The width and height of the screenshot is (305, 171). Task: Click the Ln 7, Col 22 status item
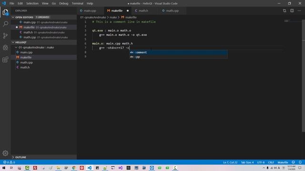pos(230,162)
